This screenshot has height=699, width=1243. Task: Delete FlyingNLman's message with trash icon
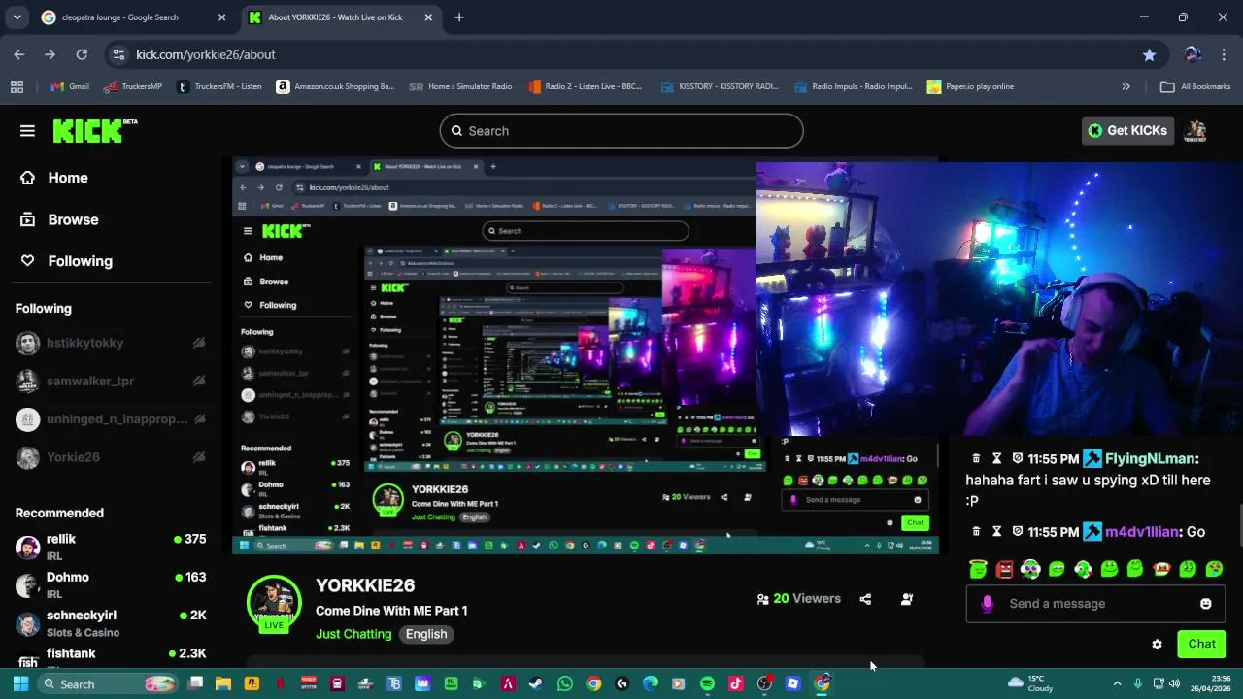pos(976,458)
